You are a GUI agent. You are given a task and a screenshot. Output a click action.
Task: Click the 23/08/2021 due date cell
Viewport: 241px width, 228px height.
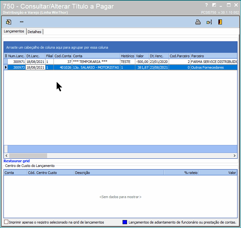[159, 67]
